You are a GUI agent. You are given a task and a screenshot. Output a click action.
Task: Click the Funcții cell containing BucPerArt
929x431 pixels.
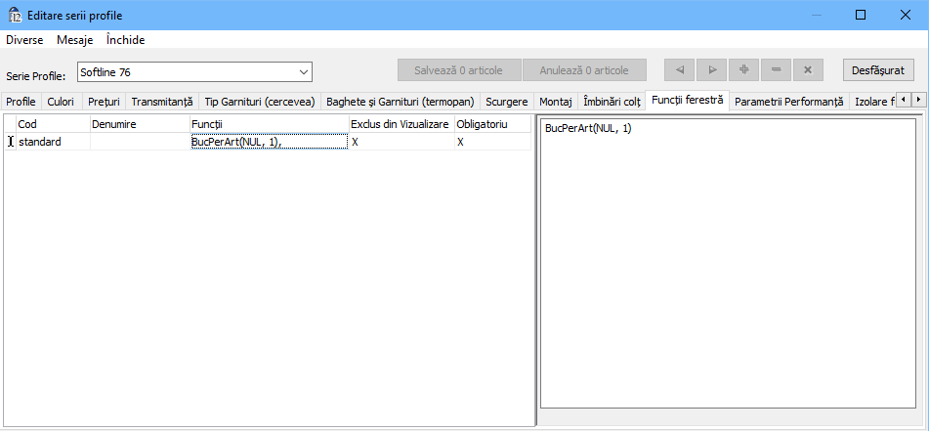pyautogui.click(x=269, y=142)
